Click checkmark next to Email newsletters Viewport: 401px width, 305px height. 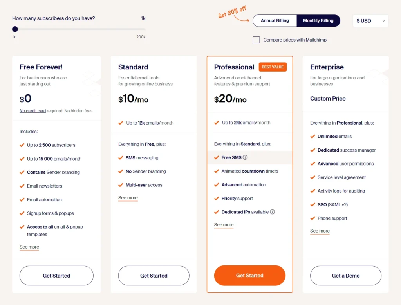[x=22, y=186]
